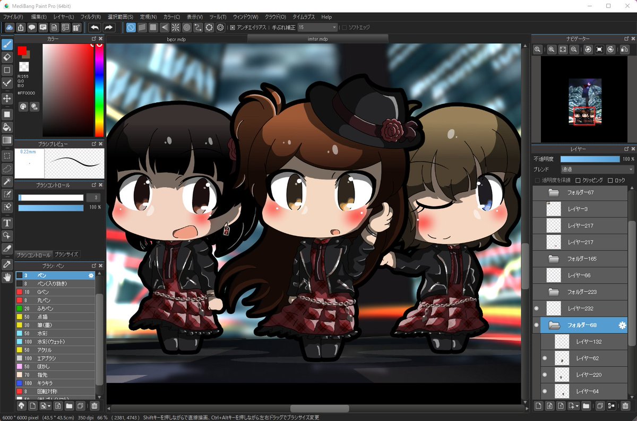This screenshot has width=637, height=421.
Task: Click the foreground red color swatch
Action: pos(22,50)
